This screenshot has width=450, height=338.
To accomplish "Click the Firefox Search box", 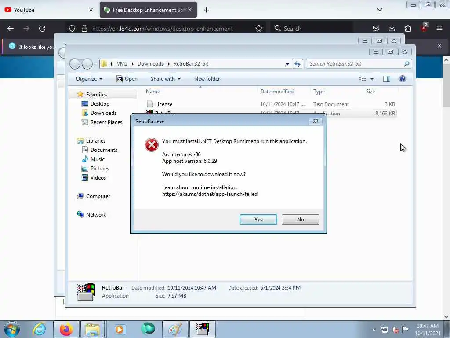I will pos(312,29).
